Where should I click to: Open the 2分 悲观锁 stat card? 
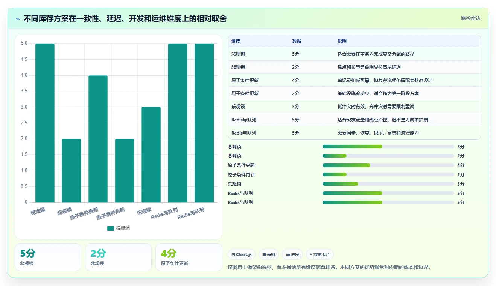(x=118, y=257)
